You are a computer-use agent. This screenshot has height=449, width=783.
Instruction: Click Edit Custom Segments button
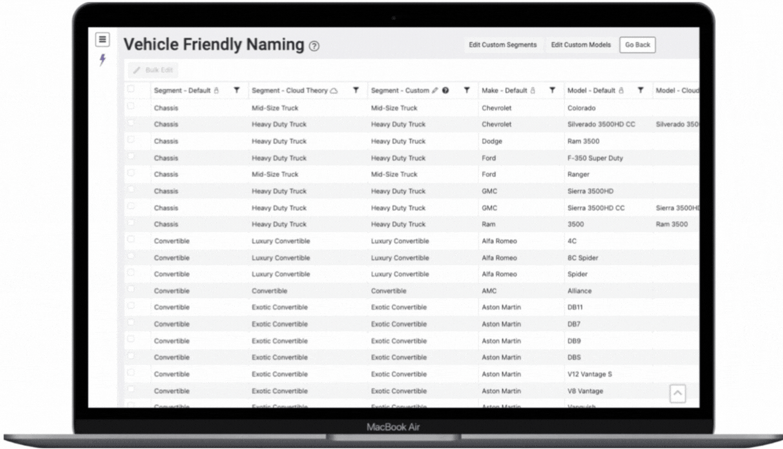502,45
